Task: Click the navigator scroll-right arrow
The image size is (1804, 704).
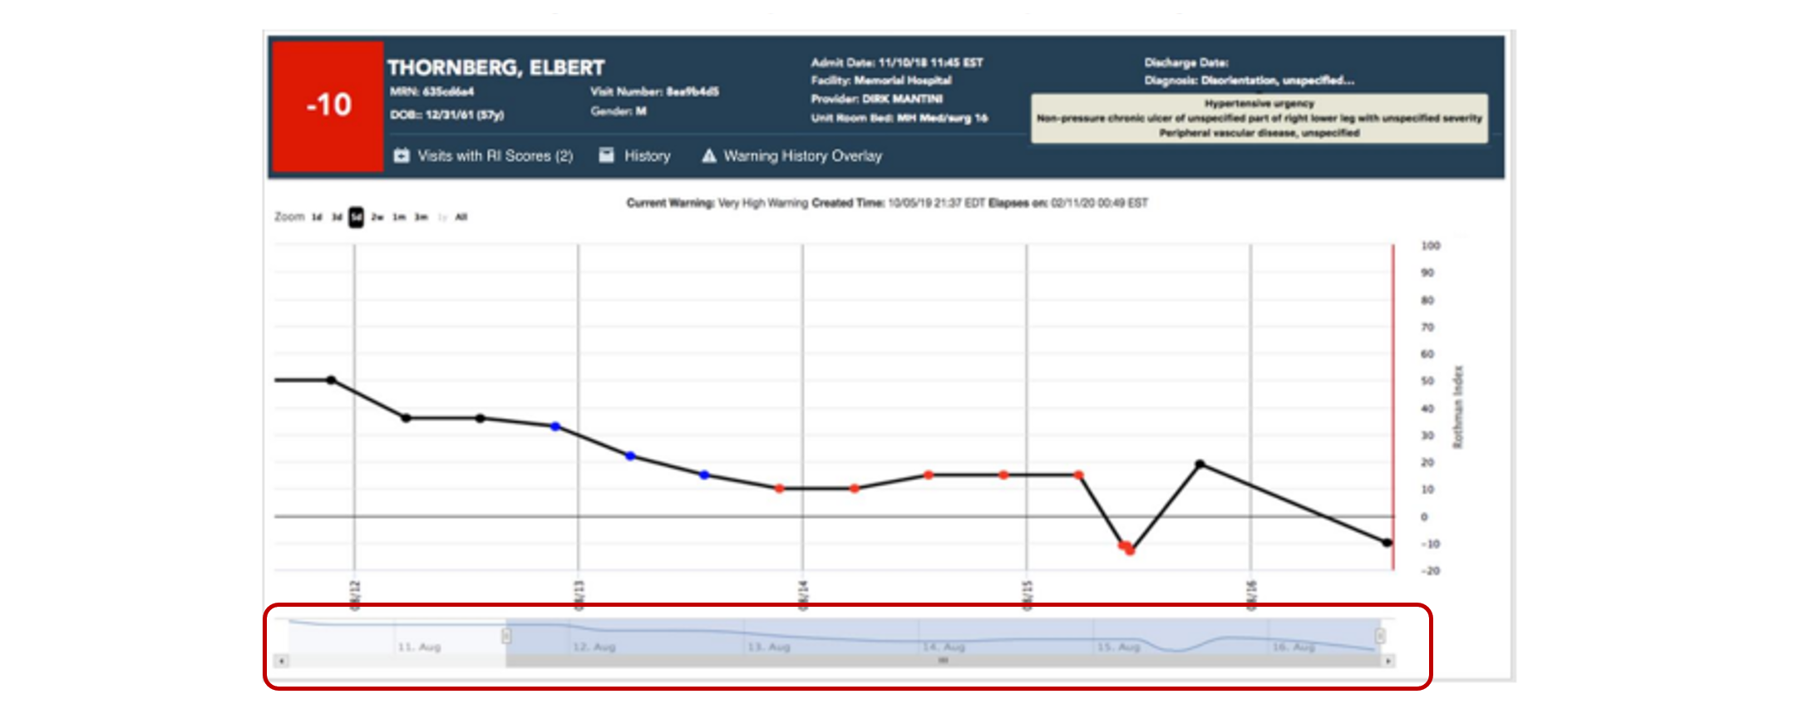Action: (1388, 661)
